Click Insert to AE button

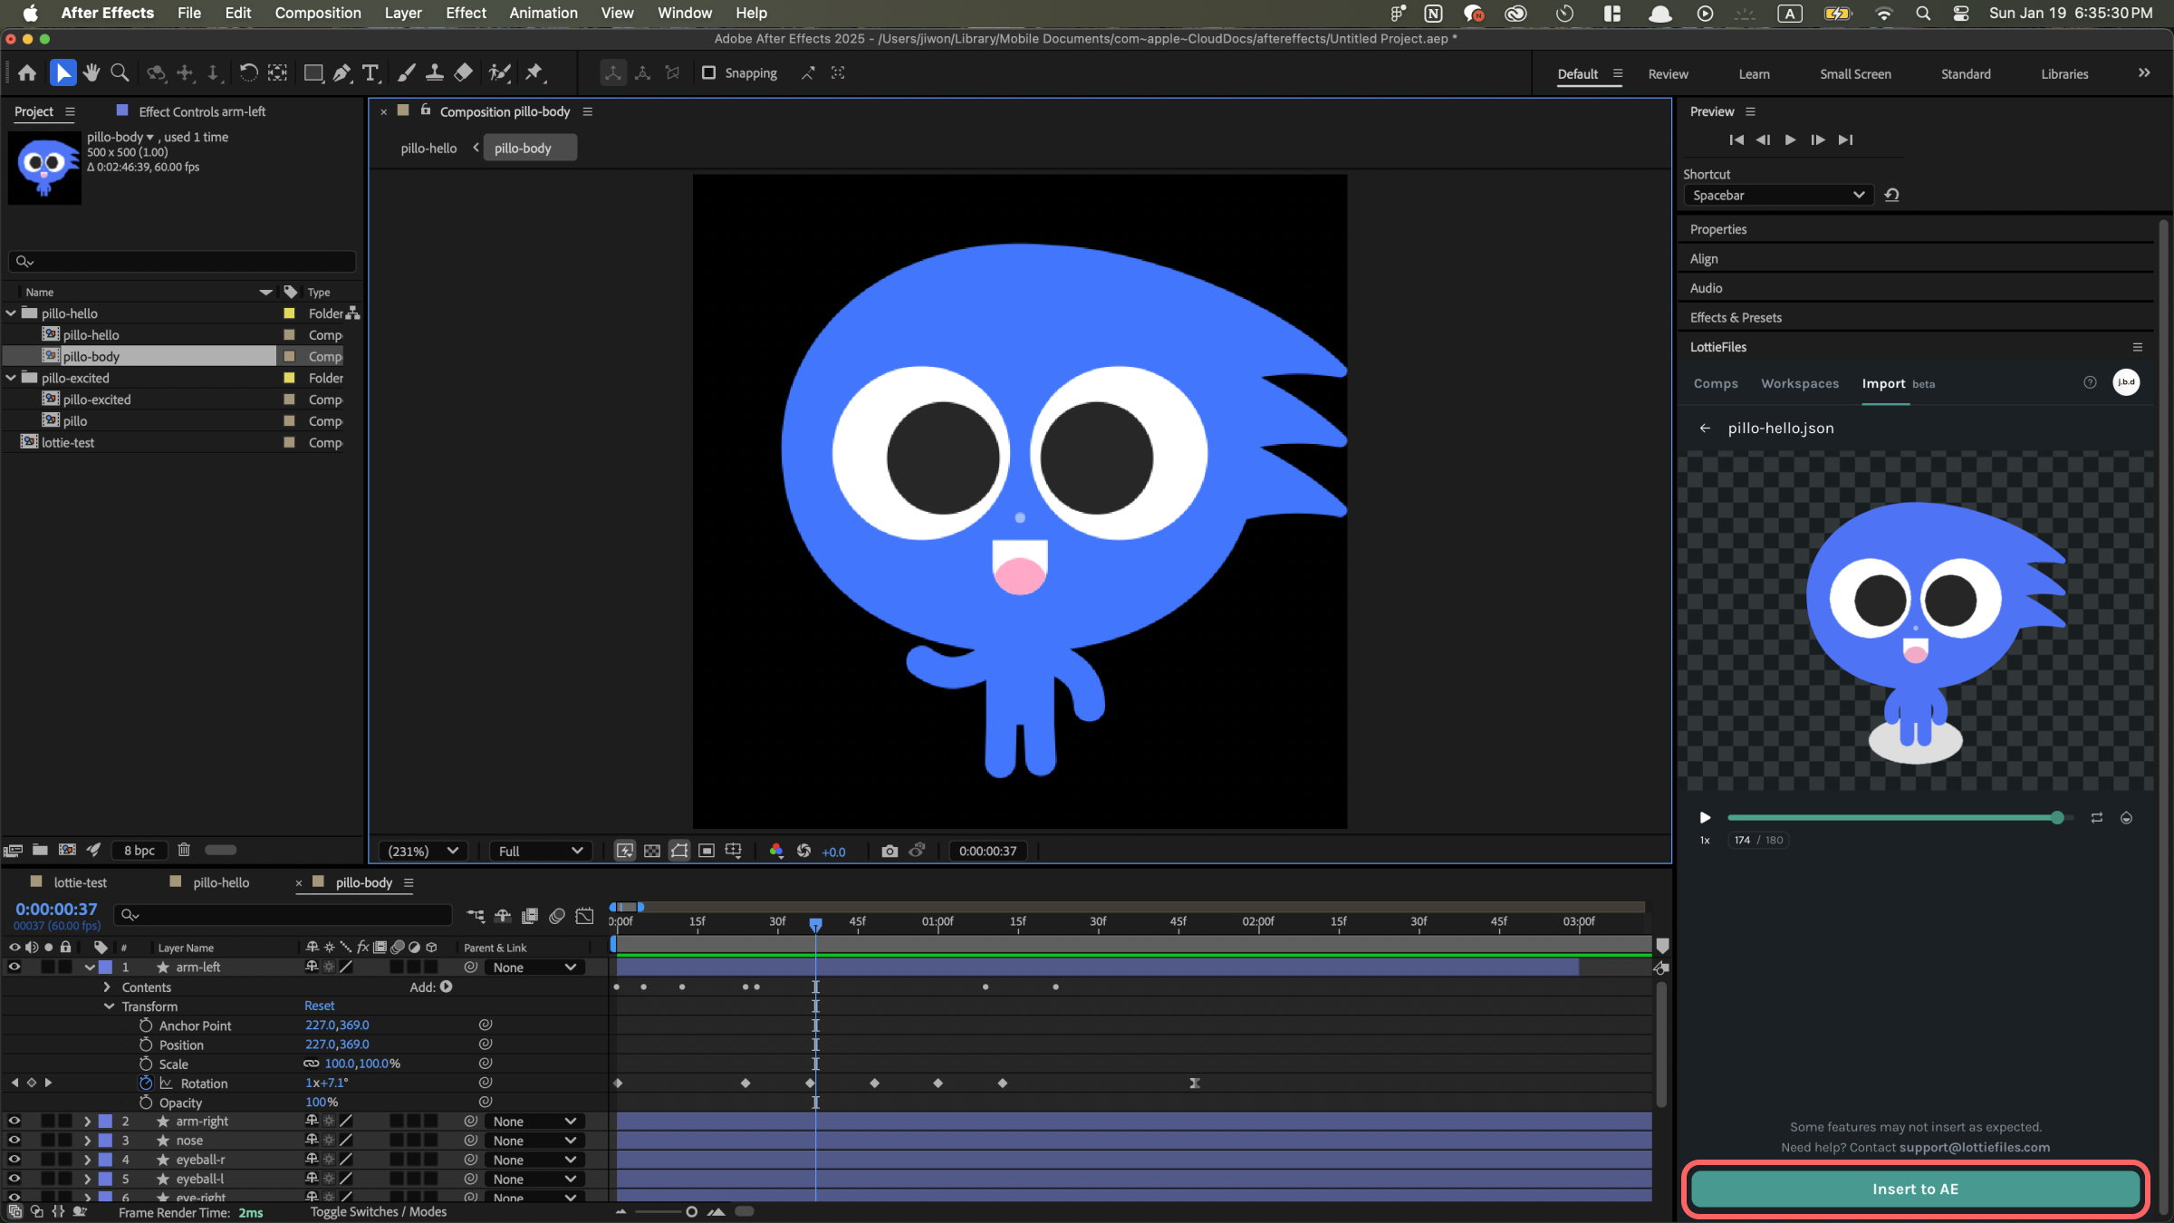[x=1915, y=1189]
